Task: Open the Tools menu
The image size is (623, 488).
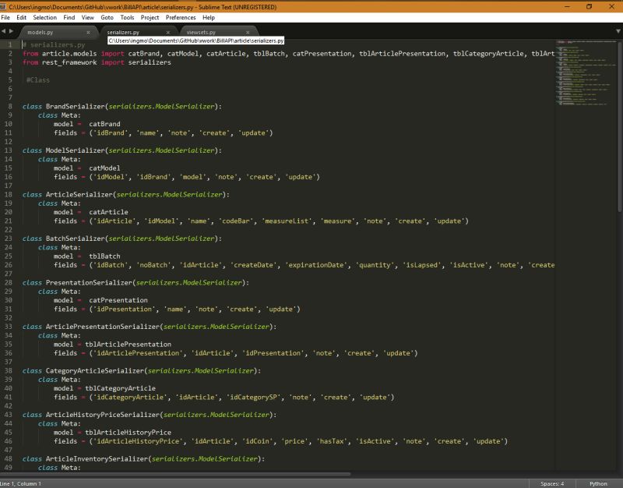Action: [x=129, y=16]
